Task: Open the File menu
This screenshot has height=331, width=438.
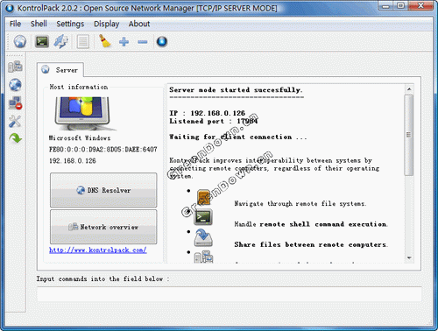Action: [15, 24]
